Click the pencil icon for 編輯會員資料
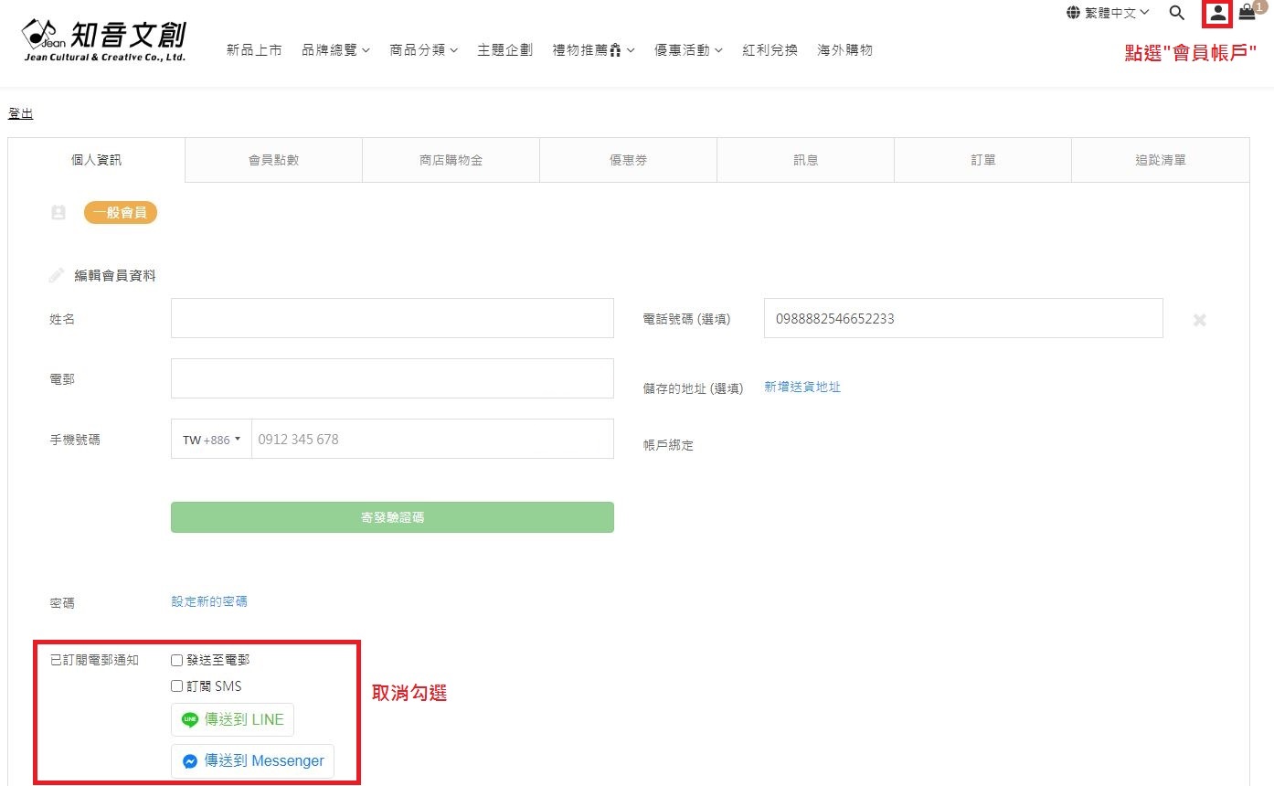 point(57,275)
